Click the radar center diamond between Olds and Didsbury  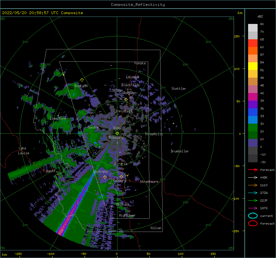pyautogui.click(x=117, y=133)
